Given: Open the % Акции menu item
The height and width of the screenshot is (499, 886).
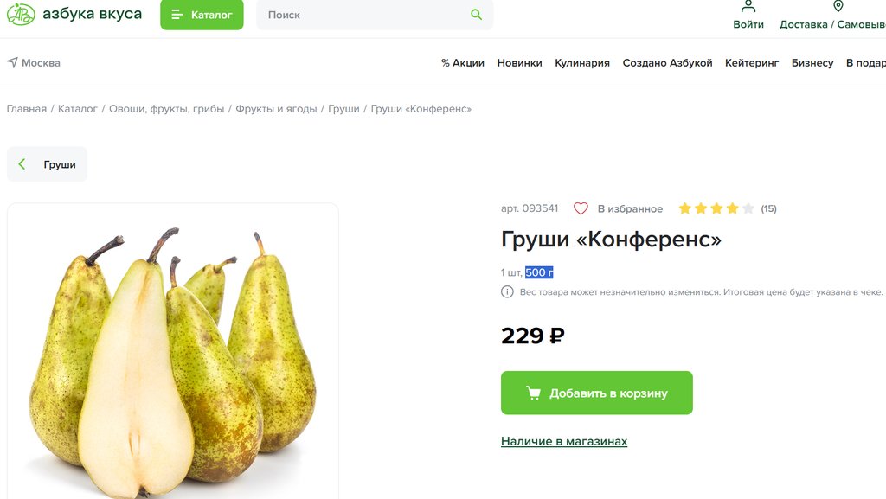Looking at the screenshot, I should tap(463, 62).
